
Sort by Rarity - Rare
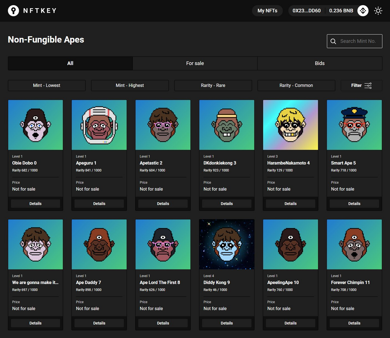coord(213,86)
